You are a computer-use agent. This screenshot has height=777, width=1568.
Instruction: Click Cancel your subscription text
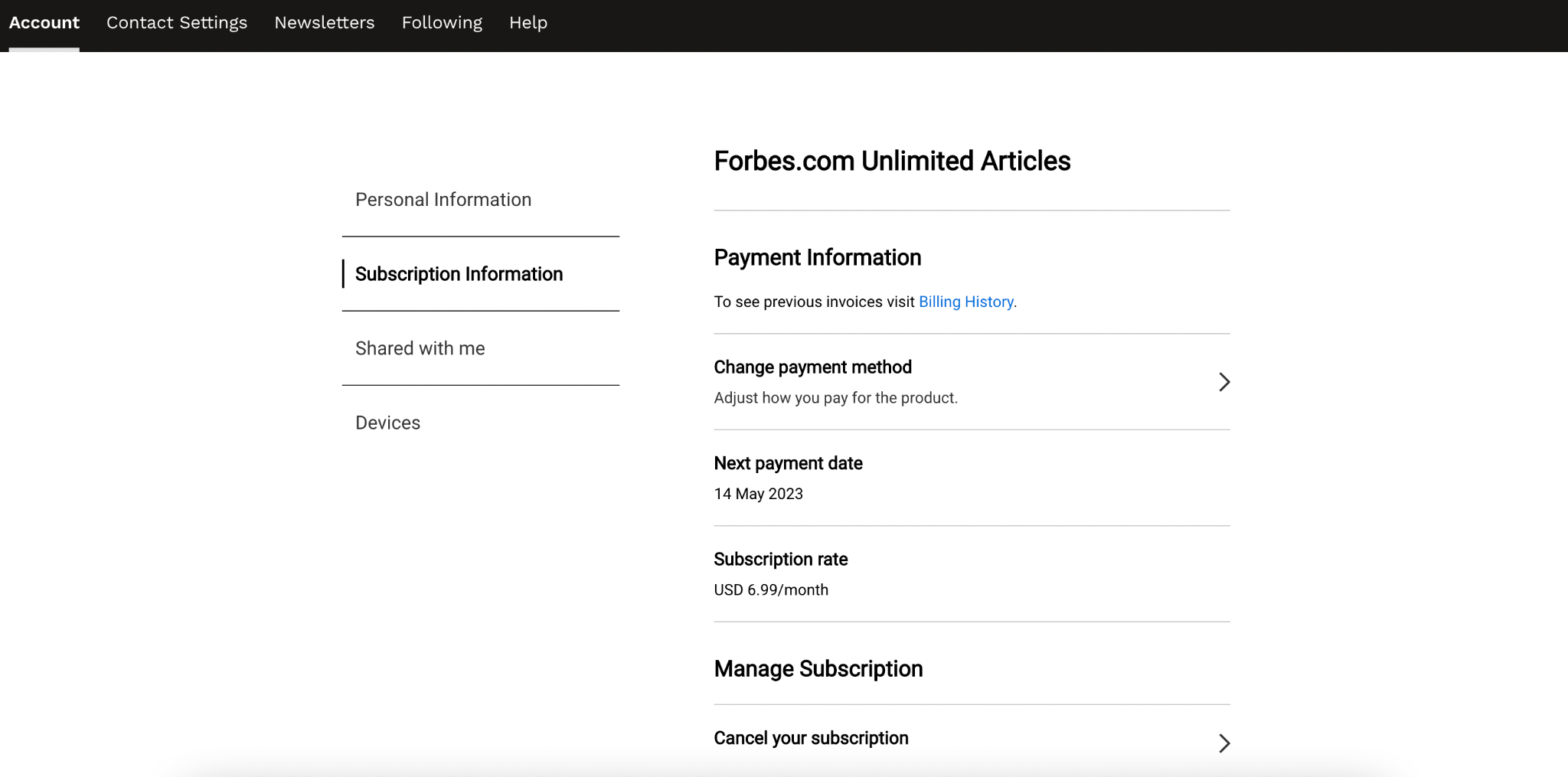pyautogui.click(x=811, y=738)
